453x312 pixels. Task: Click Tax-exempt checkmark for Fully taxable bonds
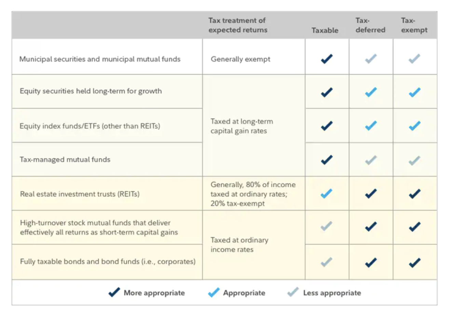(415, 262)
